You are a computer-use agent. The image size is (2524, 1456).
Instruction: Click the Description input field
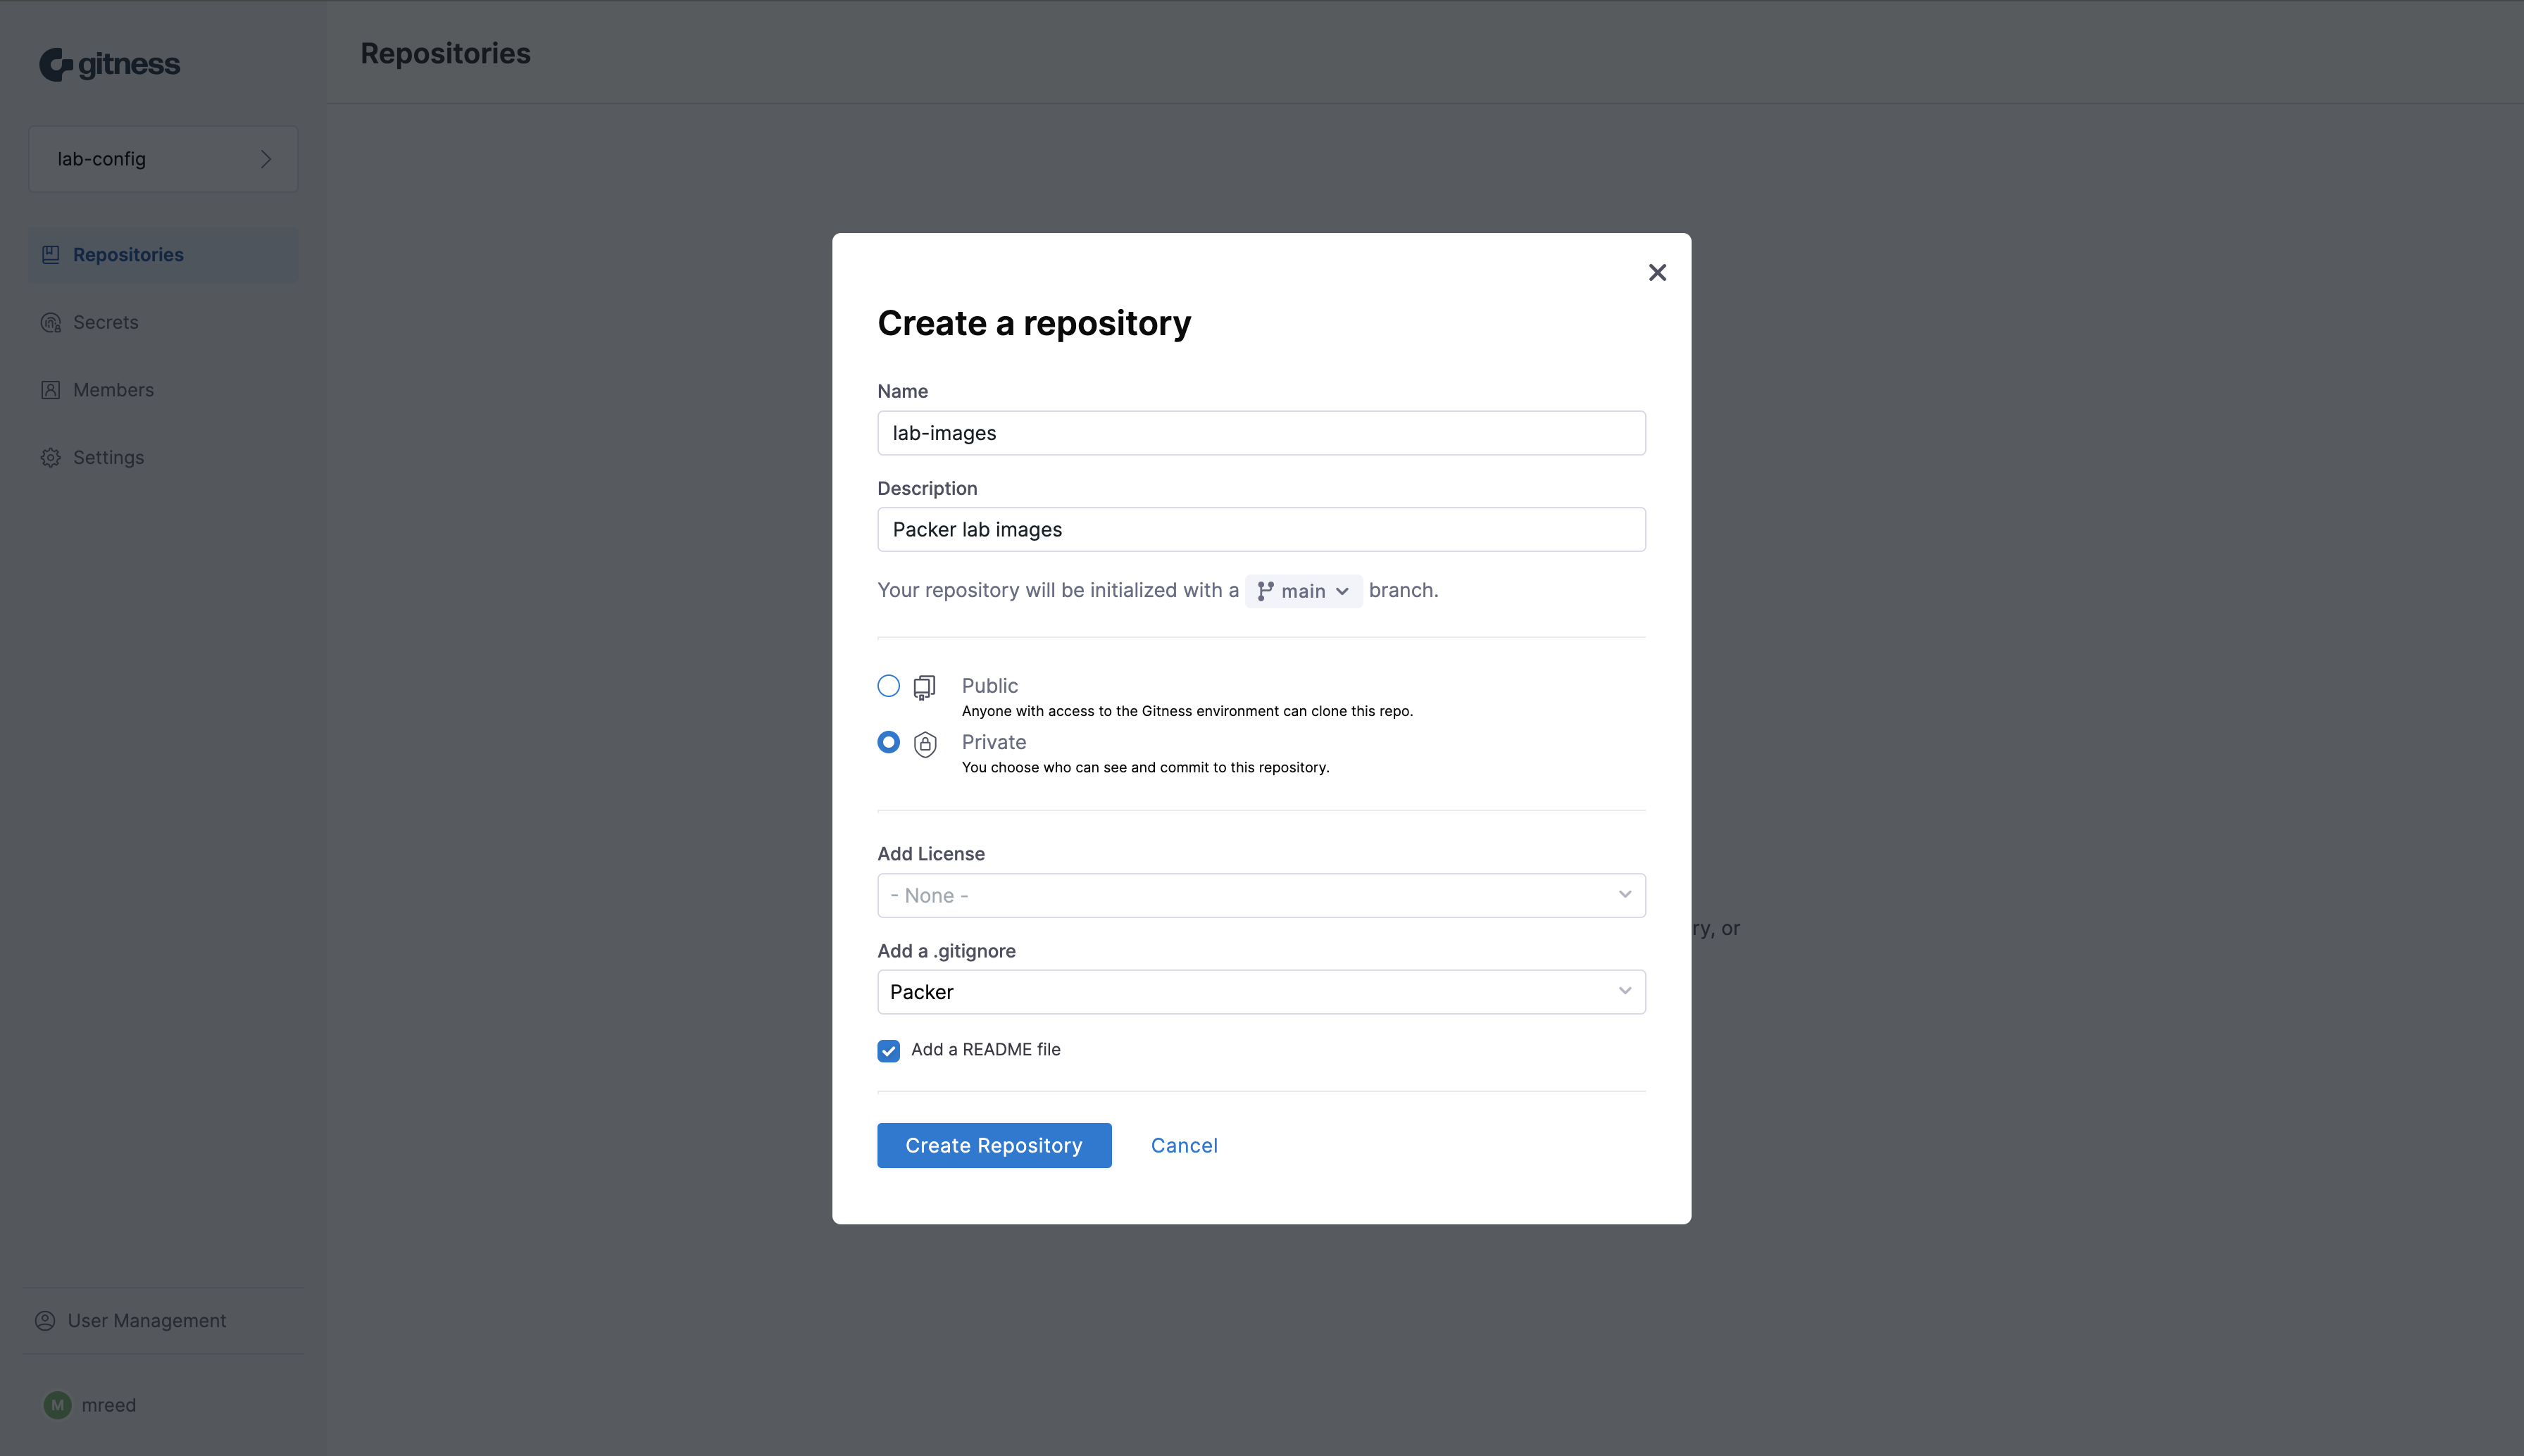(1261, 529)
